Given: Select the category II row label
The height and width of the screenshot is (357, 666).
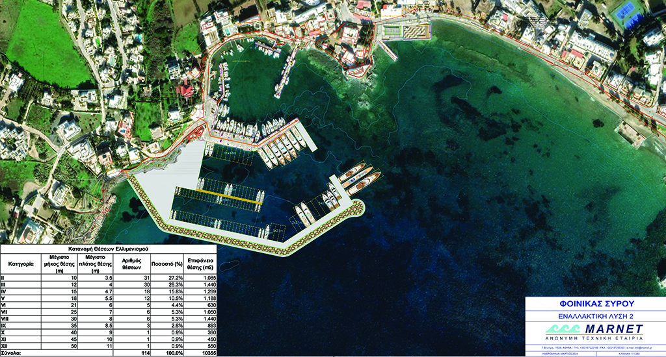Looking at the screenshot, I should click(3, 277).
